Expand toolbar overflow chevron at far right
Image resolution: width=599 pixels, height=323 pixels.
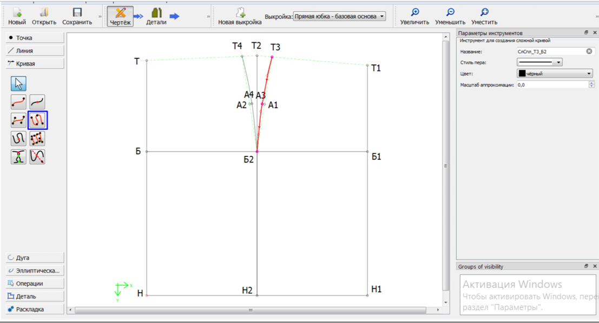coord(597,17)
